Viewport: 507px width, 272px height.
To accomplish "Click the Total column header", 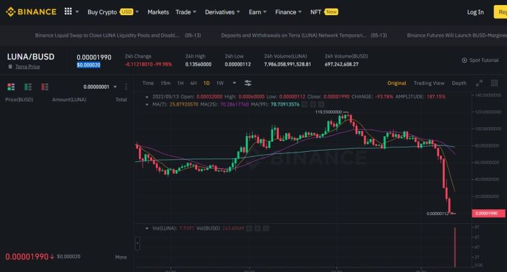I will pyautogui.click(x=121, y=100).
